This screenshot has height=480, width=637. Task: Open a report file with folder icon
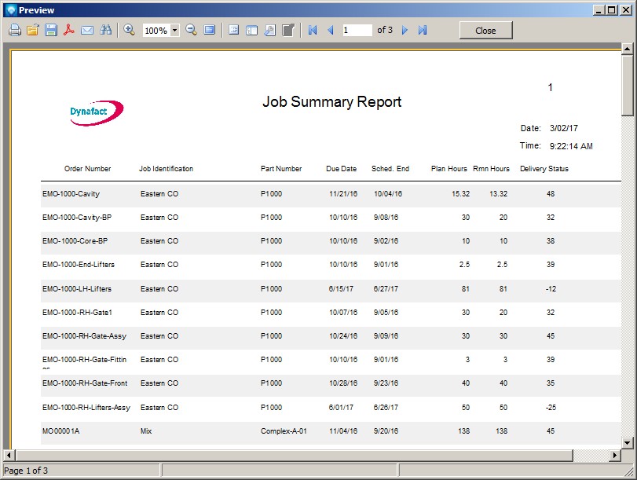(33, 30)
